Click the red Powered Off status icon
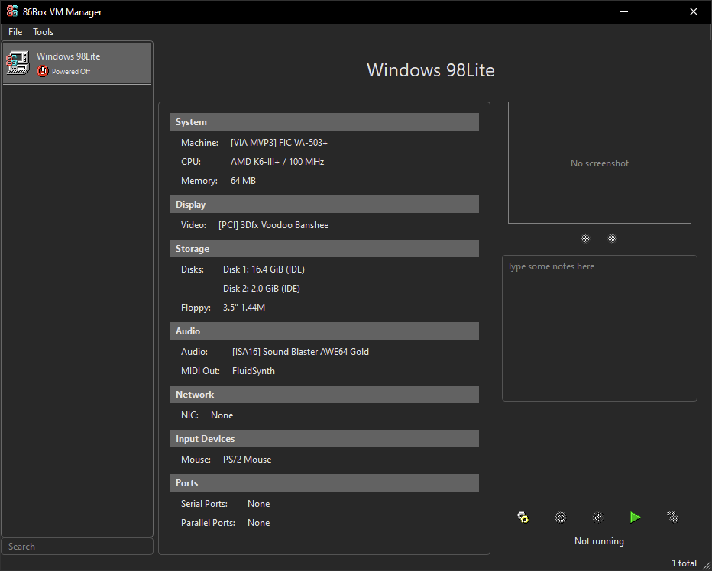 (43, 71)
